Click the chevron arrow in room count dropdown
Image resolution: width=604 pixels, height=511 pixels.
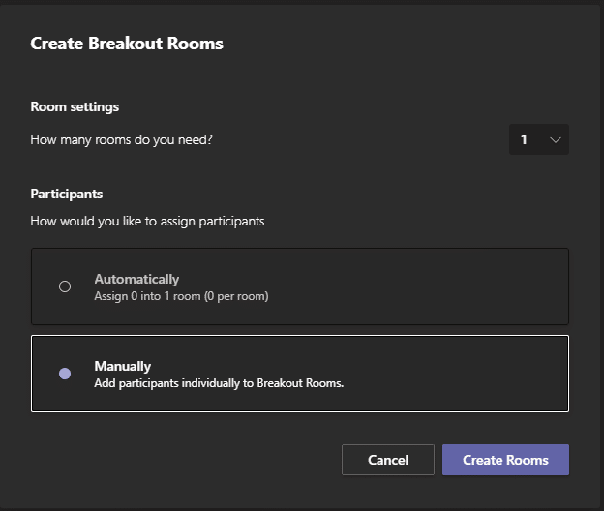(555, 139)
